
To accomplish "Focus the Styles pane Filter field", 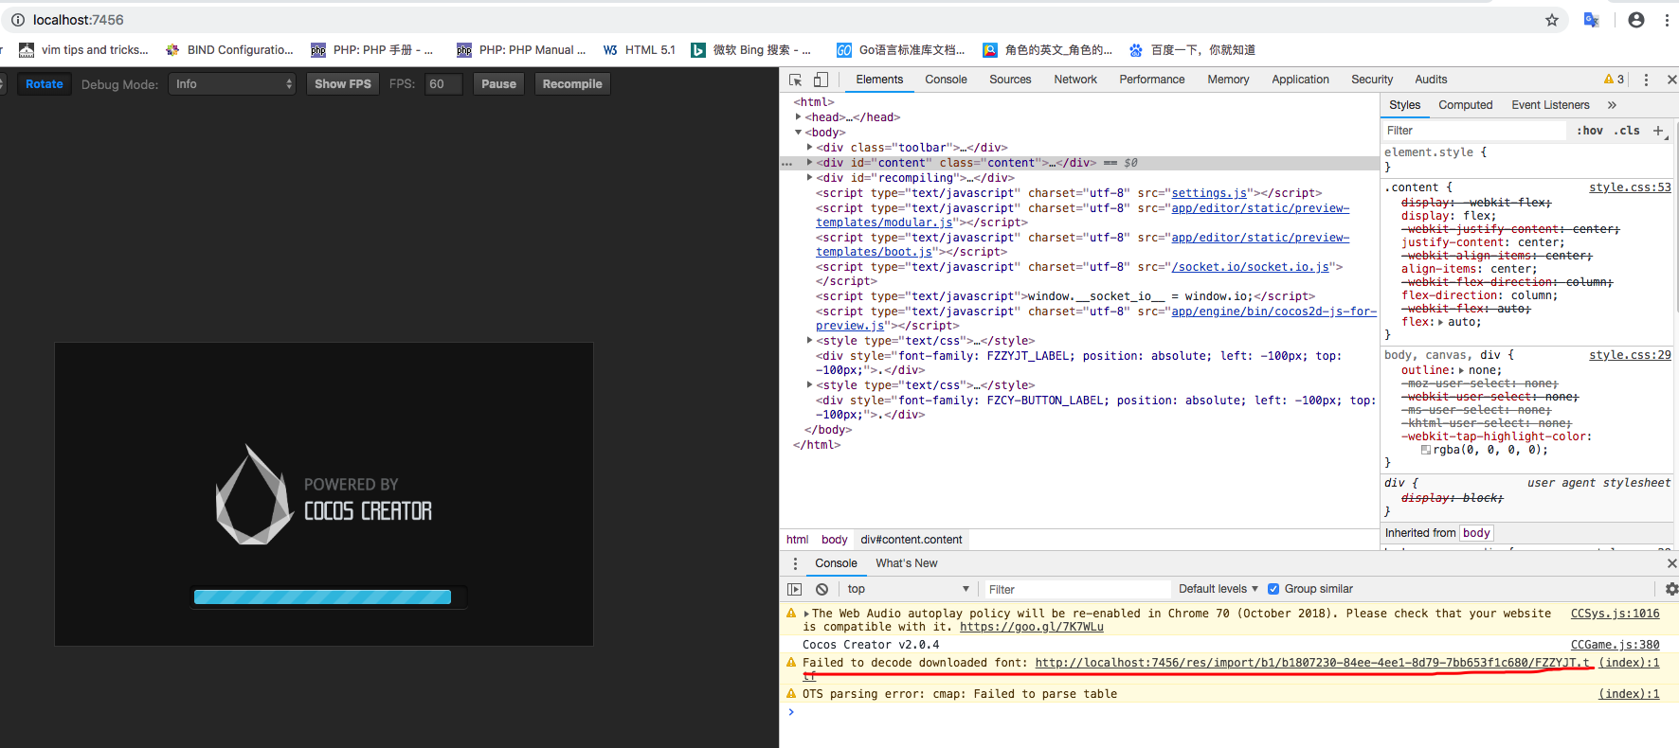I will point(1473,131).
